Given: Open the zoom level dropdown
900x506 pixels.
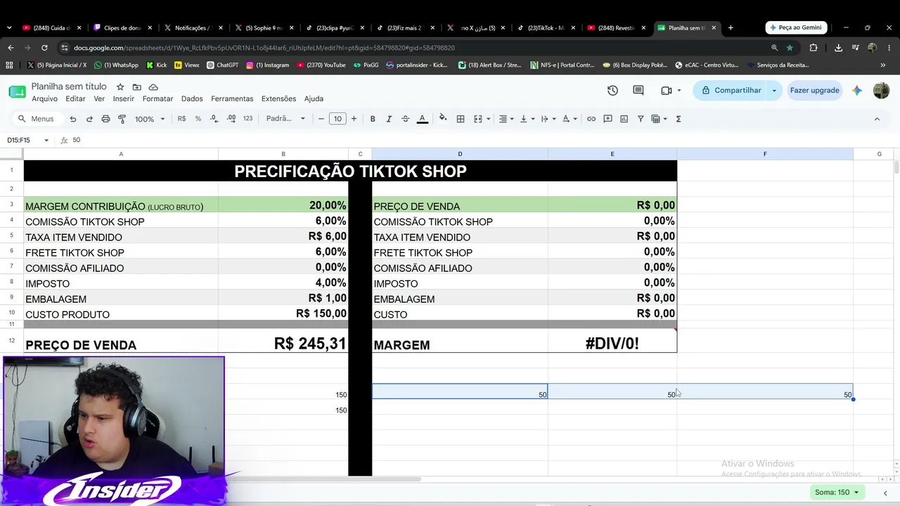Looking at the screenshot, I should coord(150,119).
